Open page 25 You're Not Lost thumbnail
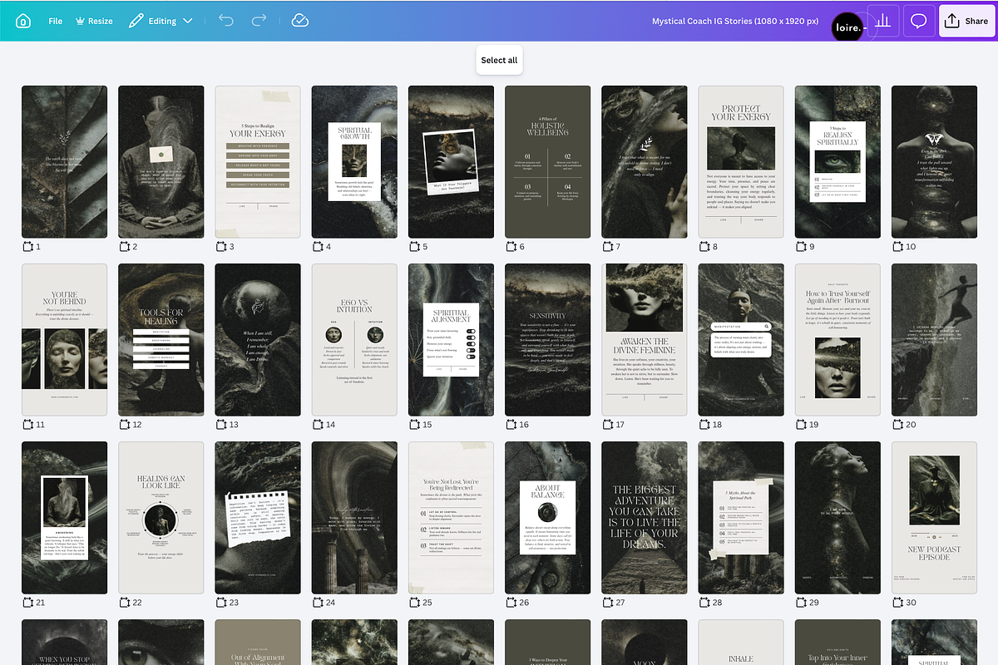The image size is (998, 665). point(451,517)
